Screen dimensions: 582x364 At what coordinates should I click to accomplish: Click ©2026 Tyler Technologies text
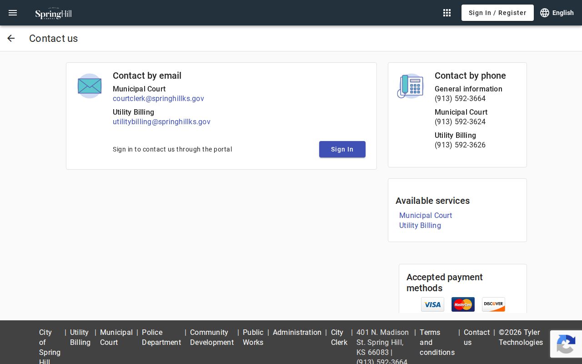tap(521, 337)
